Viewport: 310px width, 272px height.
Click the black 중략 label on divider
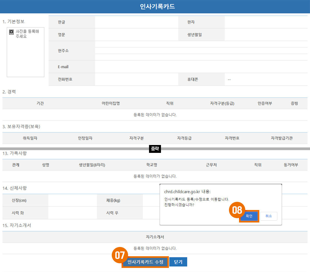click(155, 149)
